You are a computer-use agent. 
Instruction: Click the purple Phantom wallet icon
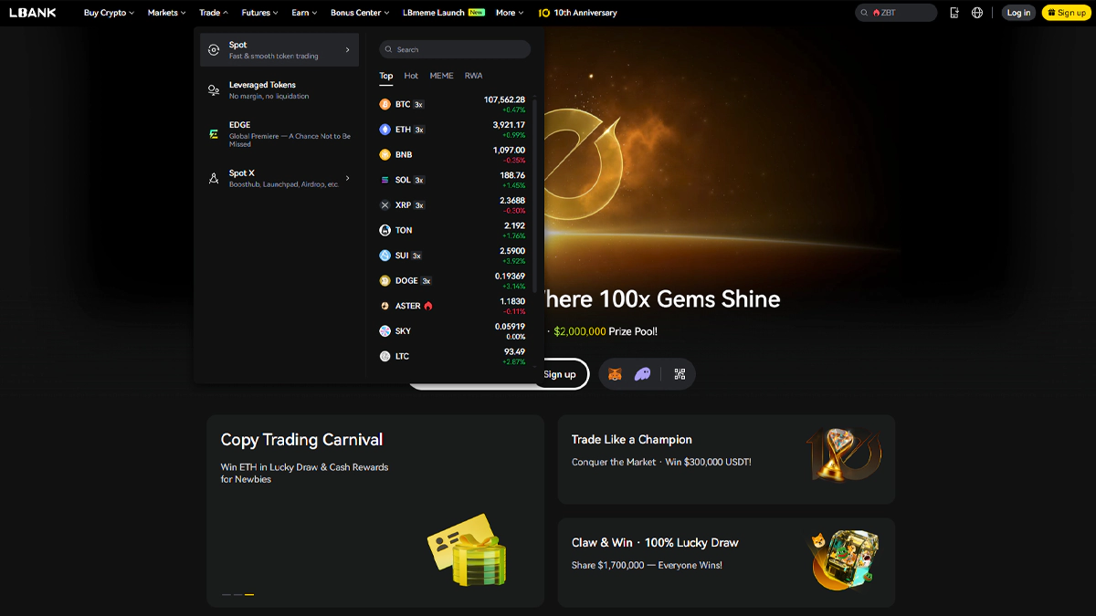pyautogui.click(x=642, y=374)
